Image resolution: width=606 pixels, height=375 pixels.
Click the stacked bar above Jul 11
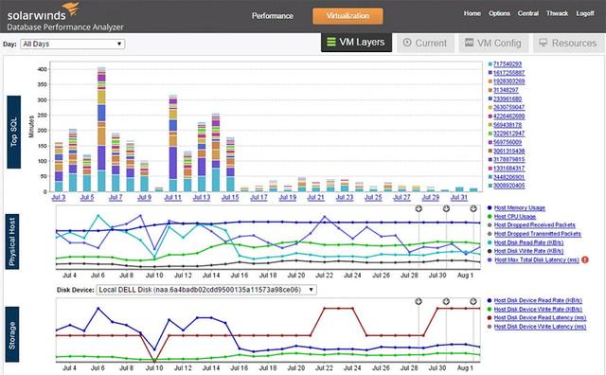coord(172,143)
